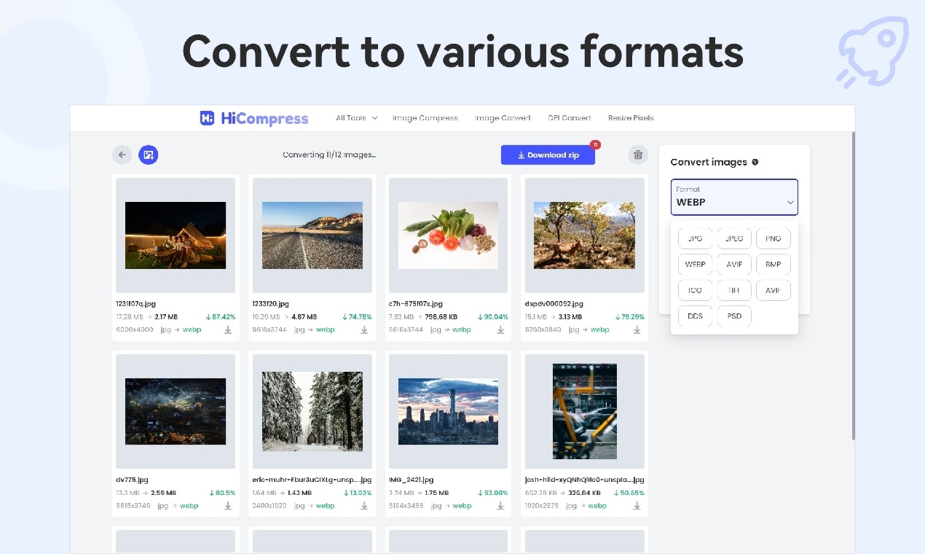
Task: Click the Download zip button
Action: tap(548, 155)
